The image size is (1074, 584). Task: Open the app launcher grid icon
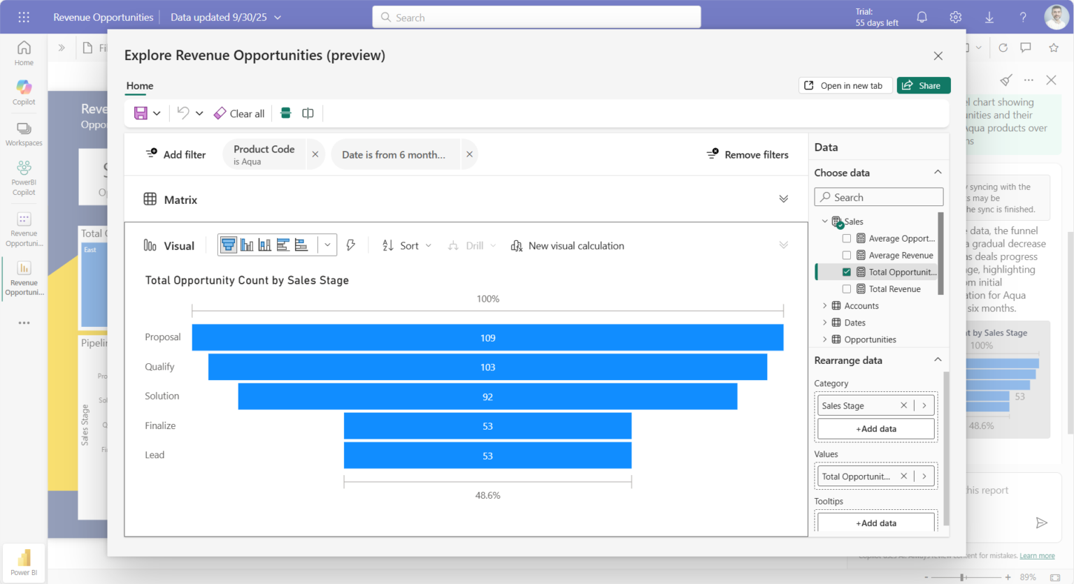click(24, 17)
